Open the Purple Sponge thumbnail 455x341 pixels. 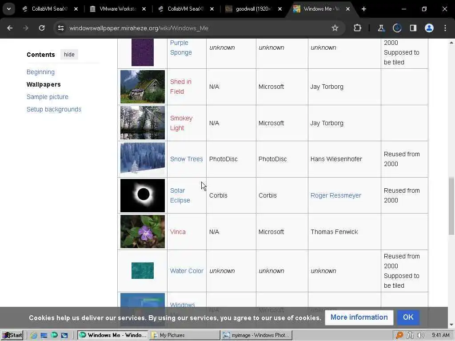pos(143,52)
